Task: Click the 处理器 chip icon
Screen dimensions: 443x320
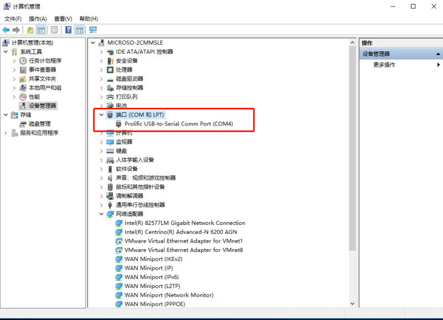Action: (x=110, y=70)
